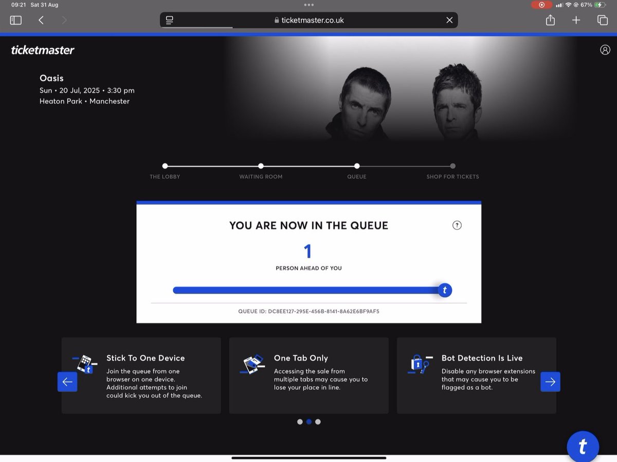Click the Shop For Tickets step marker

pos(452,166)
